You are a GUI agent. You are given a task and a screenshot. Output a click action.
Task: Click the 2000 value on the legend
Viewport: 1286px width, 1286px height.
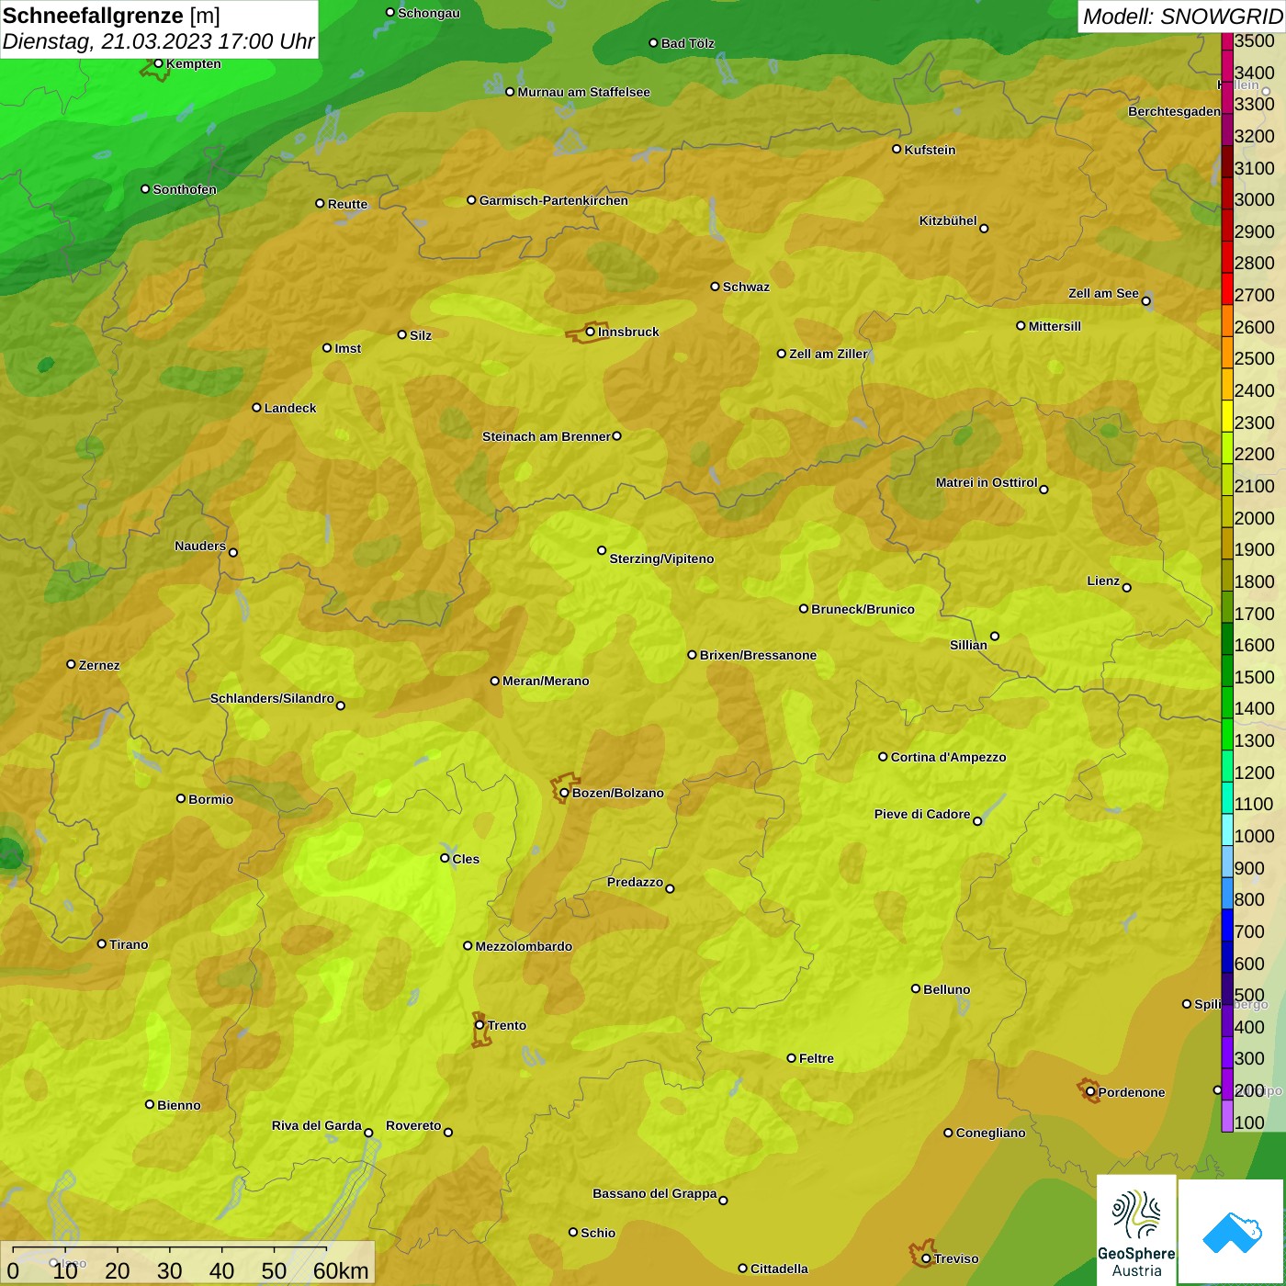coord(1255,518)
